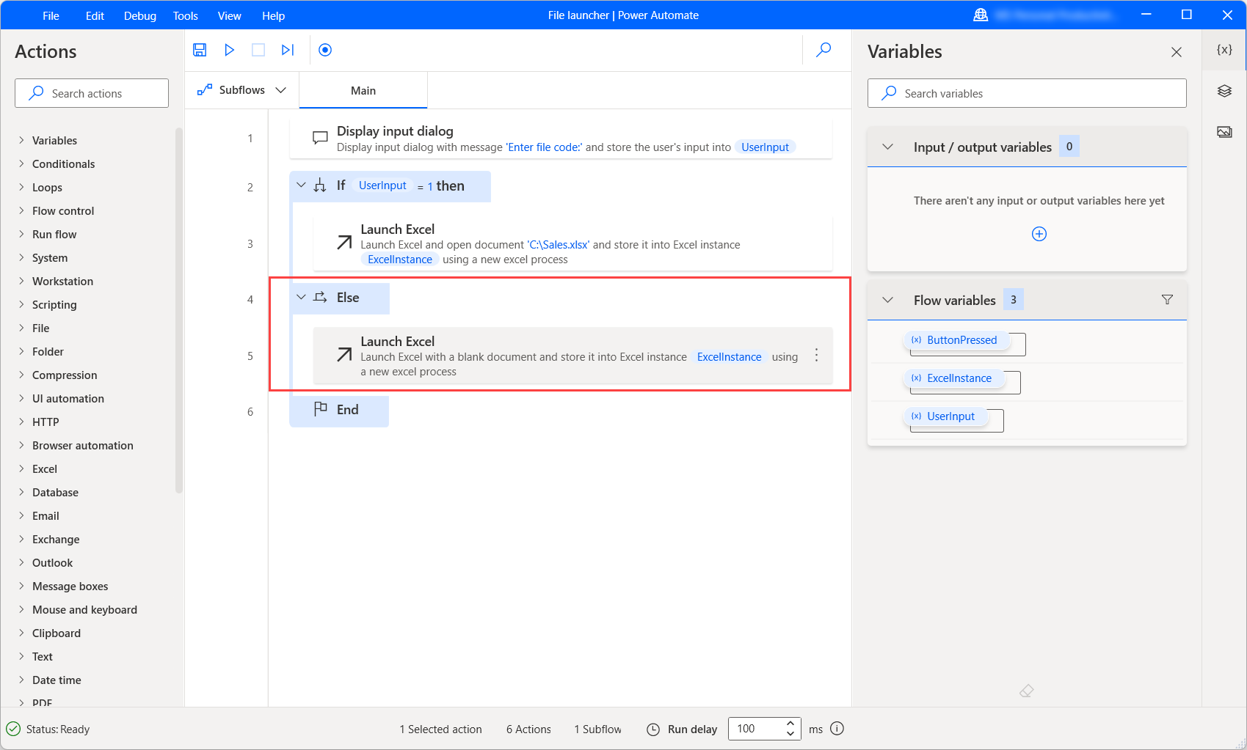Open the Images pane
The image size is (1247, 750).
pyautogui.click(x=1224, y=132)
